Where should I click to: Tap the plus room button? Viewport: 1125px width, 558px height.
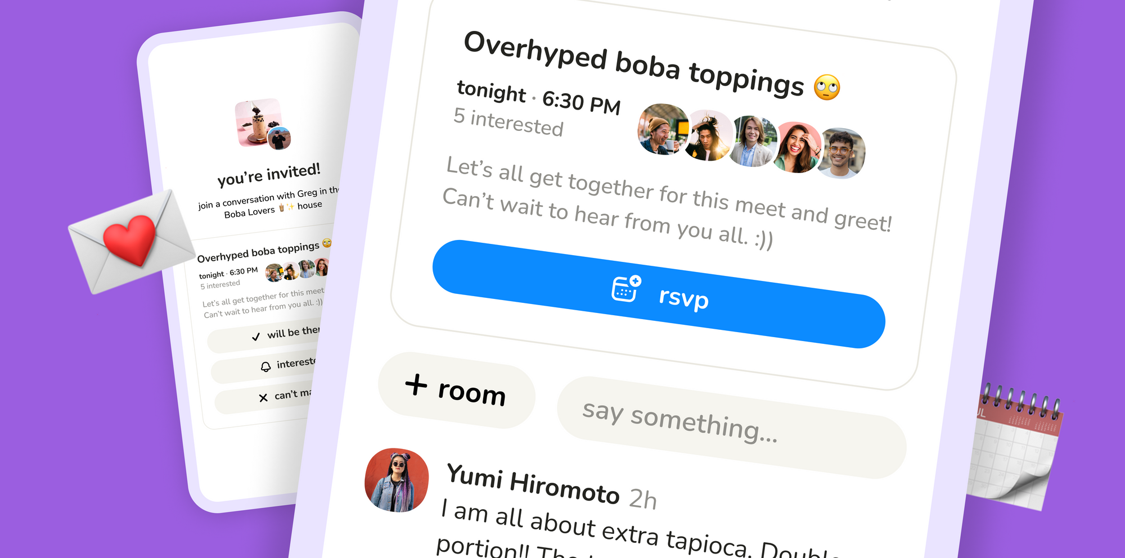pos(456,390)
